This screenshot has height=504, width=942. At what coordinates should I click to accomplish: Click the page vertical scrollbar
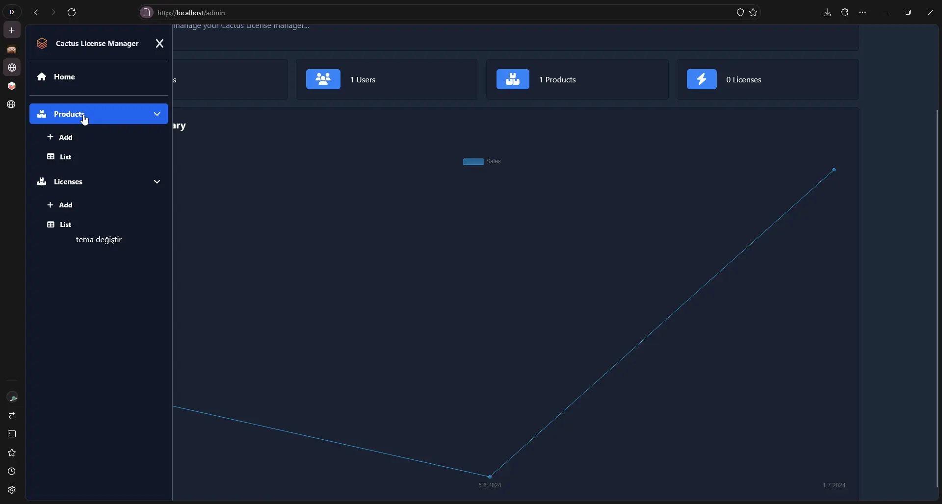point(937,298)
